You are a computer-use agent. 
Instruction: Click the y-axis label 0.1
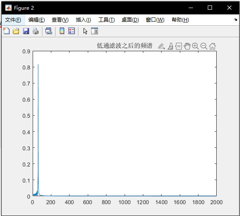26,181
